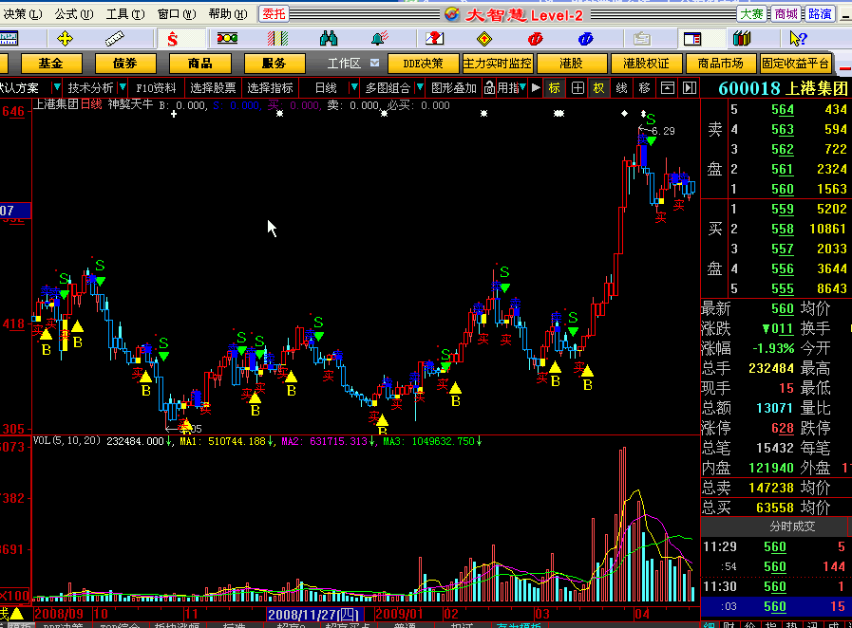This screenshot has width=852, height=628.
Task: Open the red dollar sign tool
Action: [173, 39]
